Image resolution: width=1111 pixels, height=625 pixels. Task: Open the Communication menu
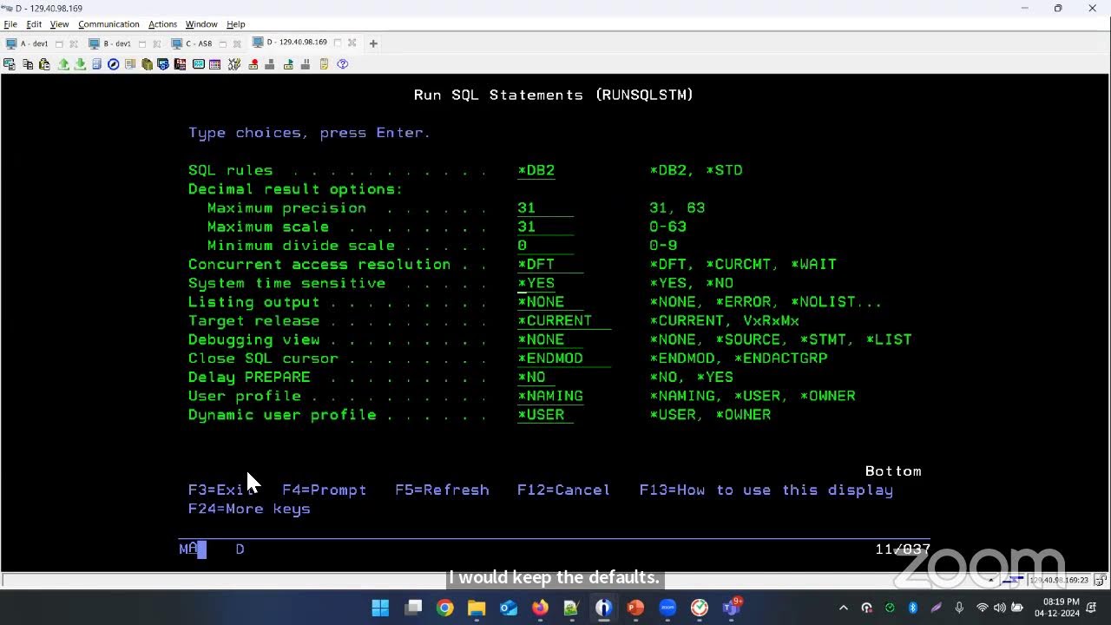coord(108,24)
